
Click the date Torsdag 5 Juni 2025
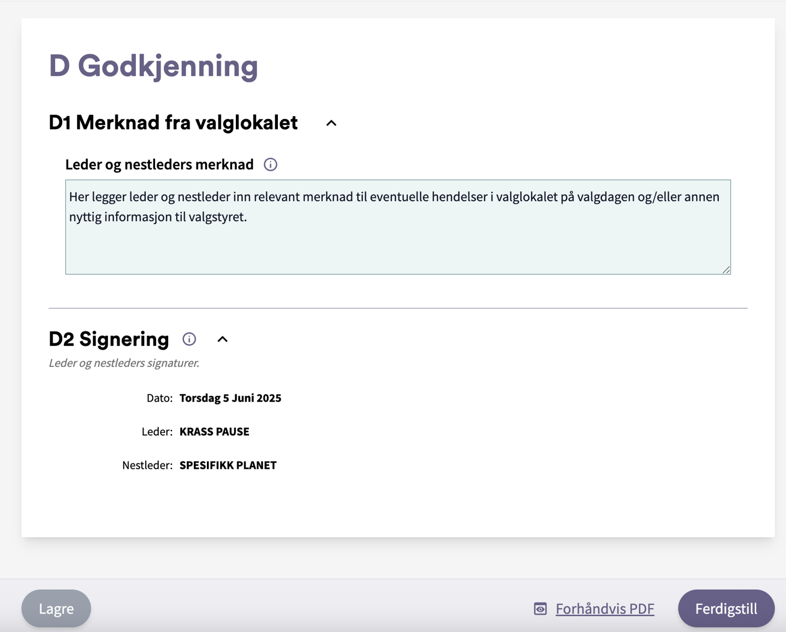(230, 398)
